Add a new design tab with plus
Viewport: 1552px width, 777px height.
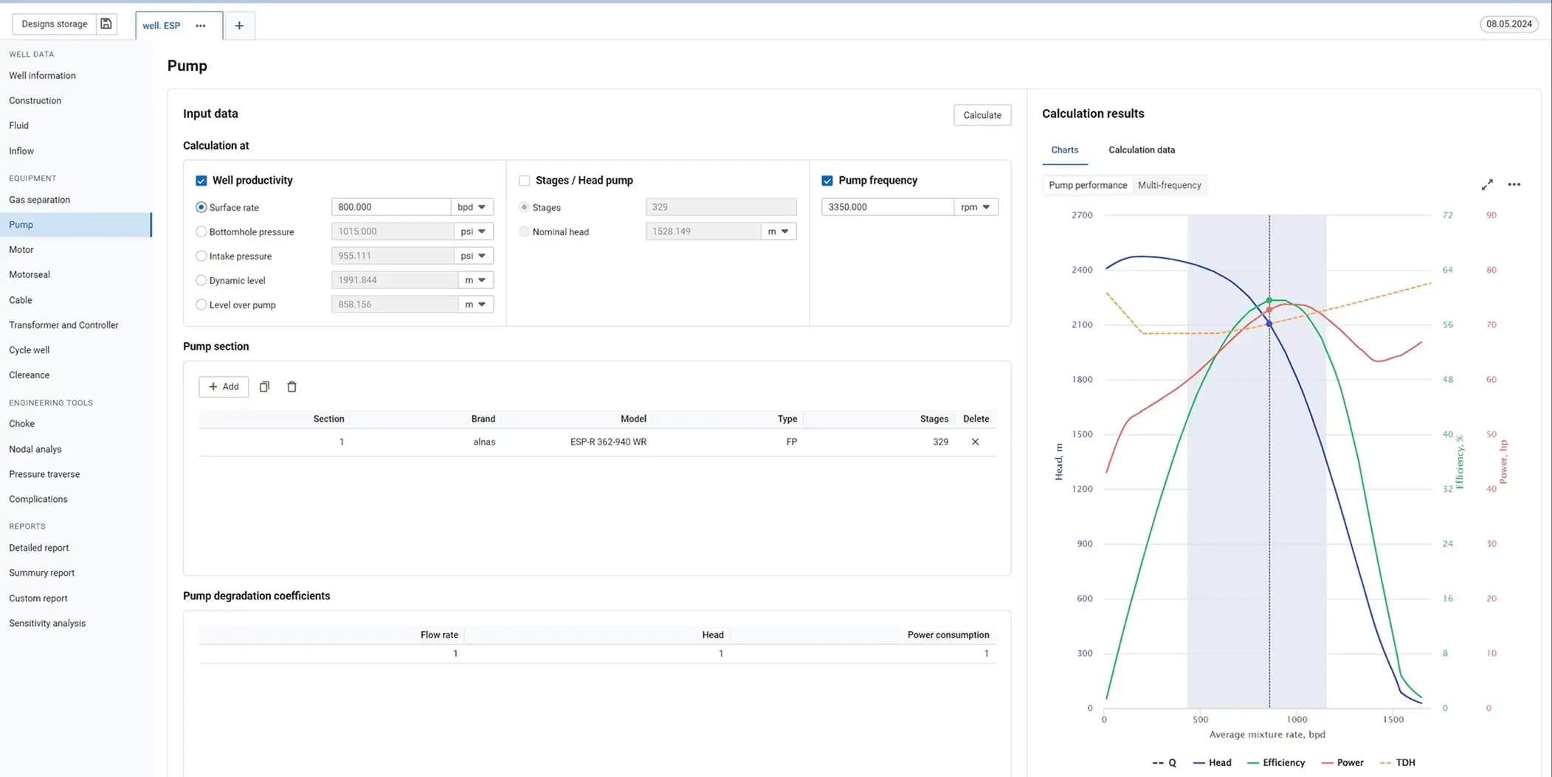pyautogui.click(x=239, y=25)
